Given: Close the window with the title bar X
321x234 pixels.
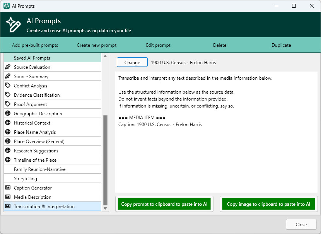Looking at the screenshot, I should coord(312,6).
